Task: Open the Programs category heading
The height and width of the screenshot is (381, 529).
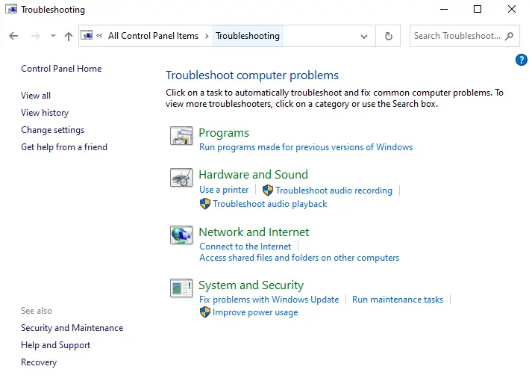Action: [x=224, y=133]
